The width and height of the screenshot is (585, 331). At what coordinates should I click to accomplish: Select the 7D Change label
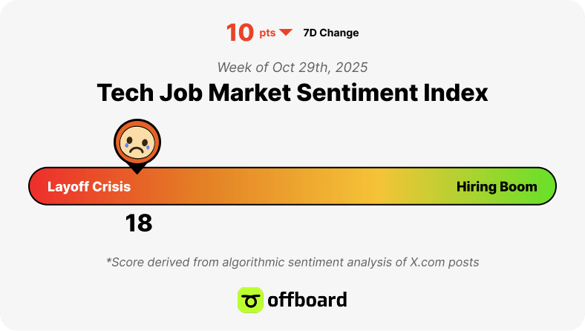click(x=331, y=33)
